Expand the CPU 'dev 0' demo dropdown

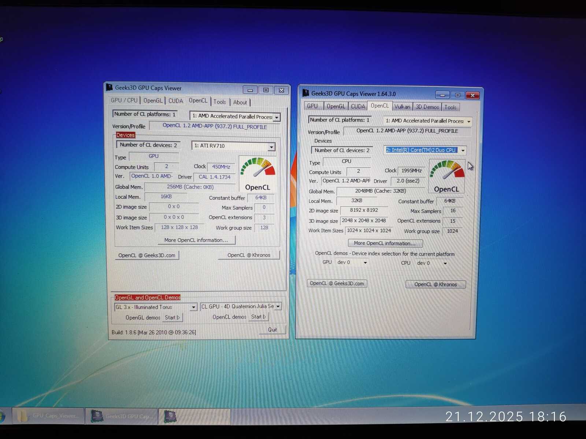445,263
